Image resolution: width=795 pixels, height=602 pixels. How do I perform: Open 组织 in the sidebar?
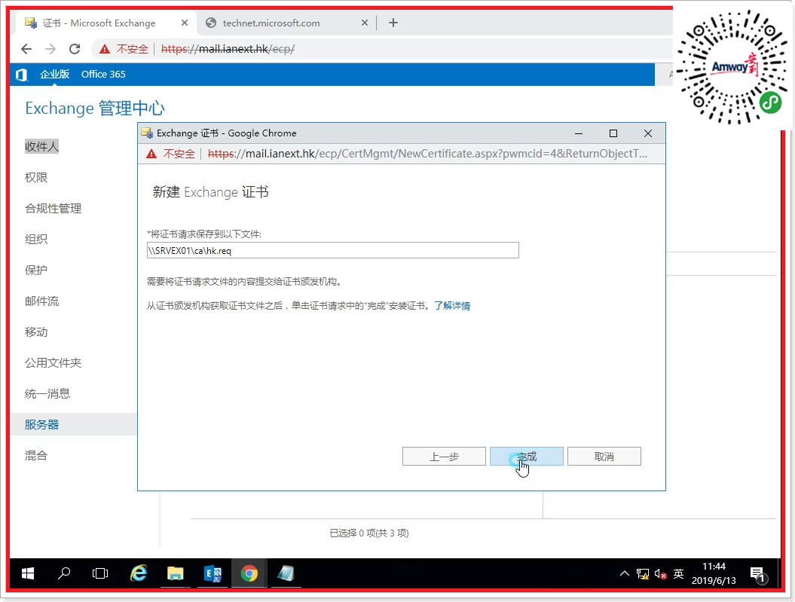[36, 239]
